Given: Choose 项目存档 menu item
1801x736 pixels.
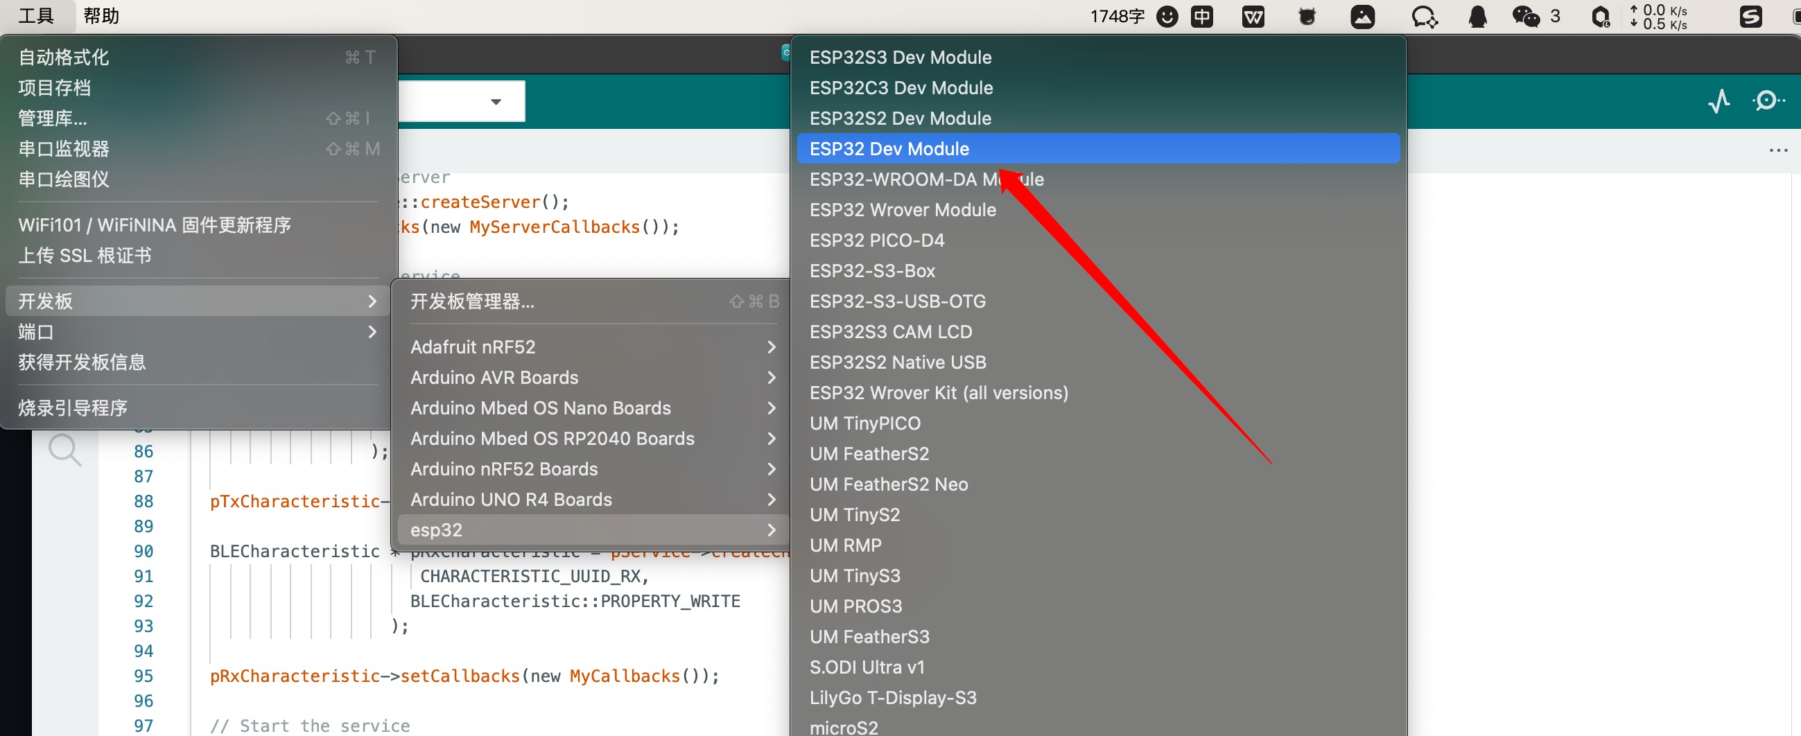Looking at the screenshot, I should pyautogui.click(x=198, y=87).
